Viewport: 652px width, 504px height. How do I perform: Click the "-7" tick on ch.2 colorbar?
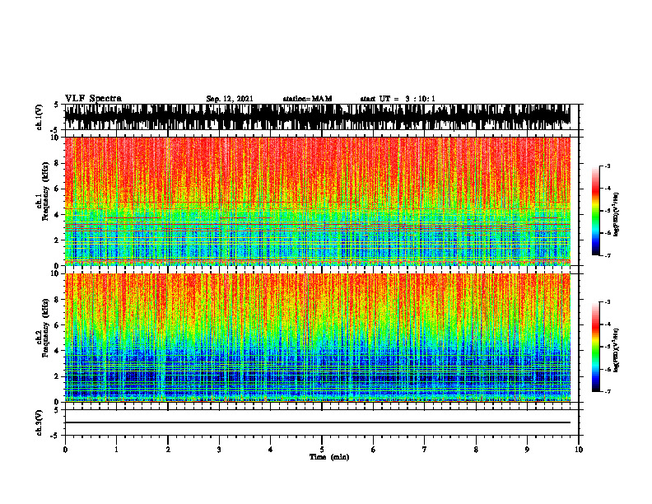(x=608, y=391)
